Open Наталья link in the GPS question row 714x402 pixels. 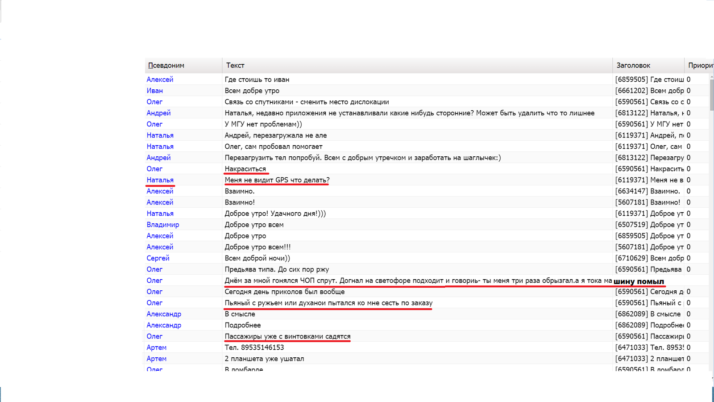(x=160, y=180)
